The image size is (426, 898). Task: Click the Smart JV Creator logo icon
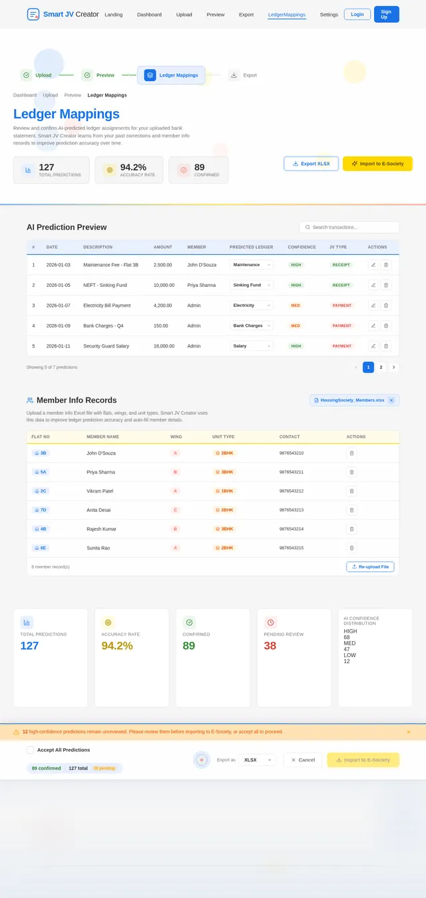(33, 14)
